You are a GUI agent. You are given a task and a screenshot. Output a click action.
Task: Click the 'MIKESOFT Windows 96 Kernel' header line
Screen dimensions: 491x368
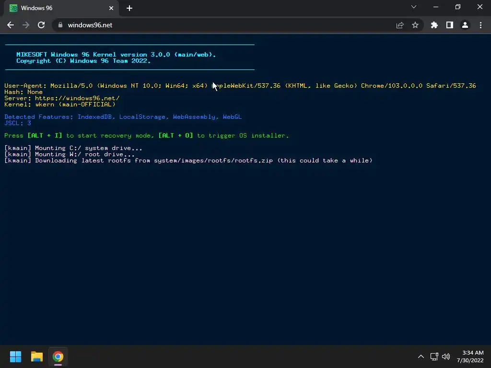coord(116,55)
